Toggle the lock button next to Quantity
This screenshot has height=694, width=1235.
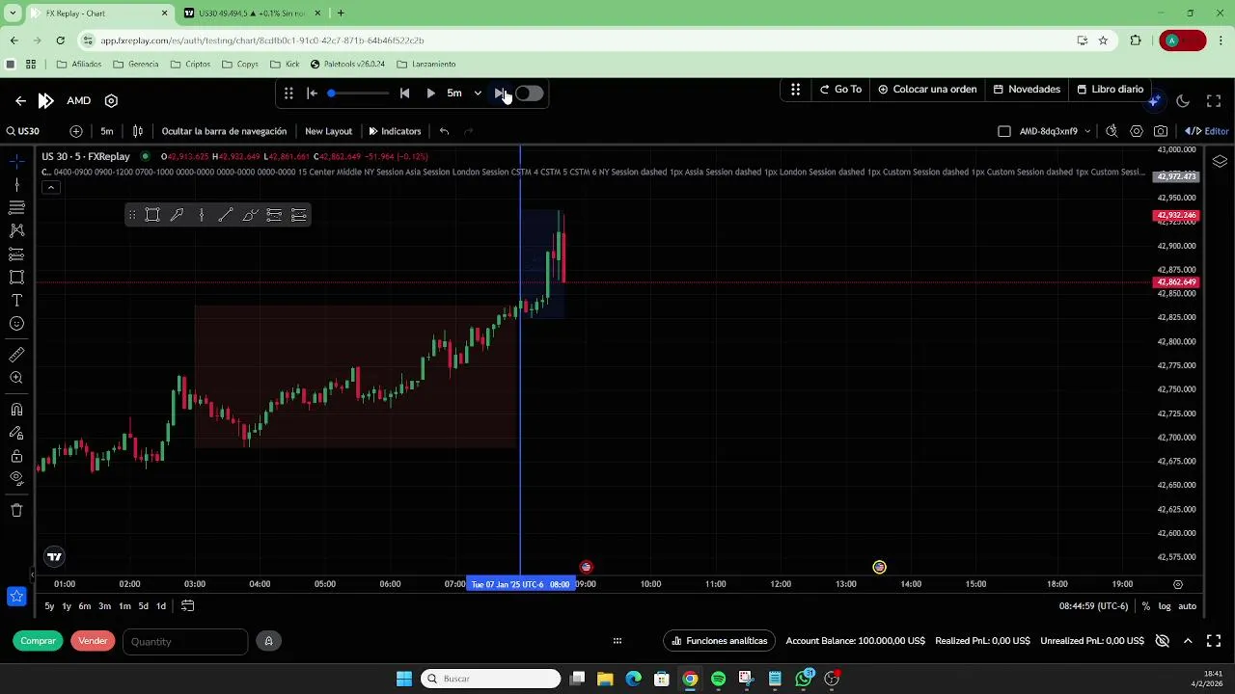point(268,641)
